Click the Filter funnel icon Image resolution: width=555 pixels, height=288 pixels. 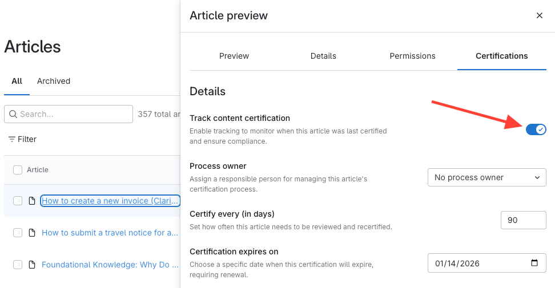12,139
